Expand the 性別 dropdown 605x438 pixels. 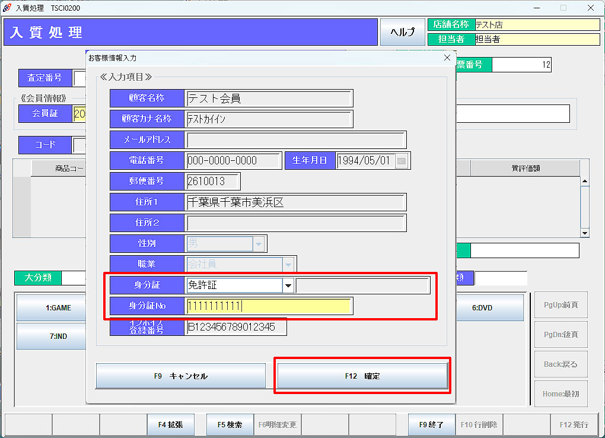click(x=258, y=243)
